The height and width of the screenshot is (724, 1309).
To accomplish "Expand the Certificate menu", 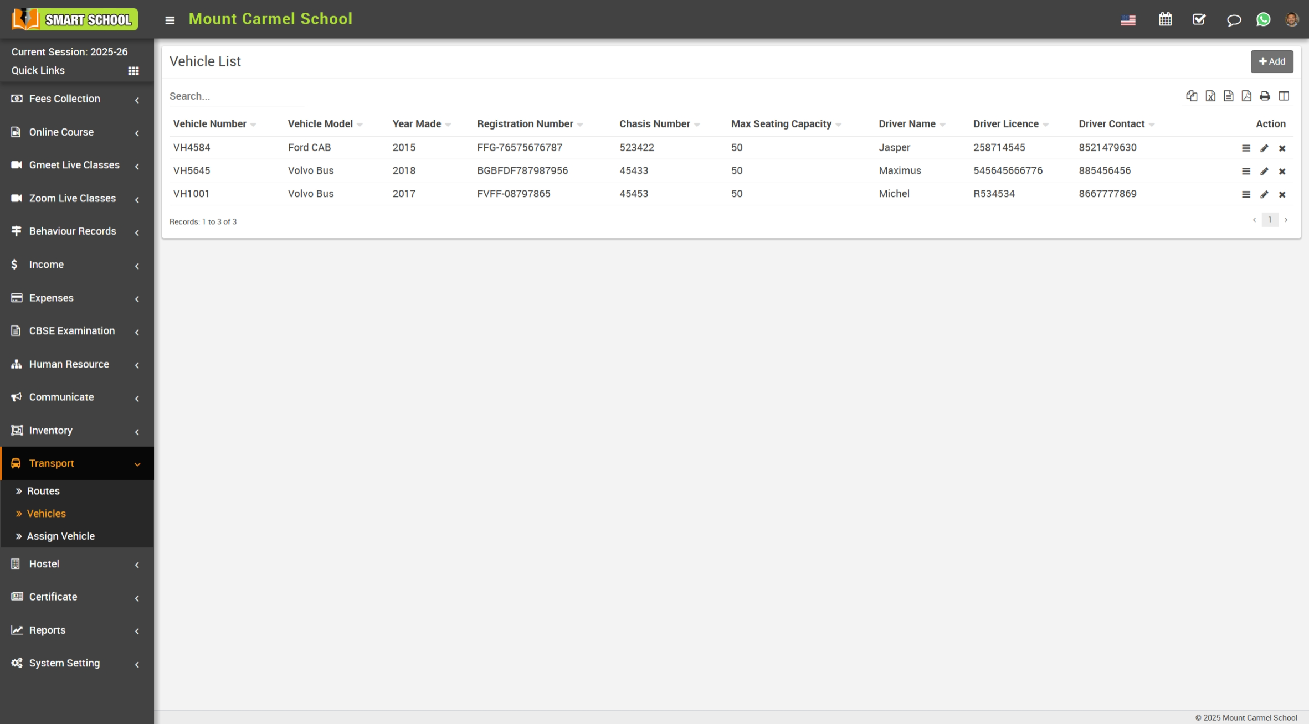I will point(77,597).
